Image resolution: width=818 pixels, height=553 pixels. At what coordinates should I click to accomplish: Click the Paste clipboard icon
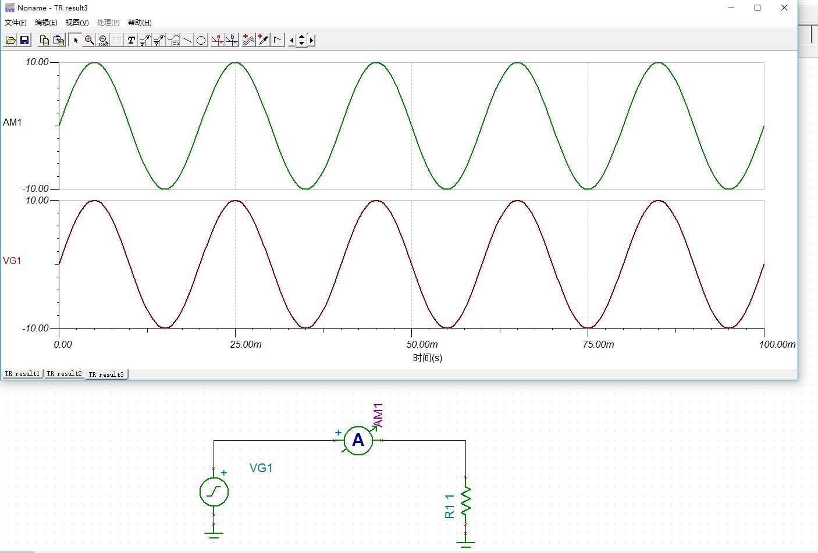(59, 40)
